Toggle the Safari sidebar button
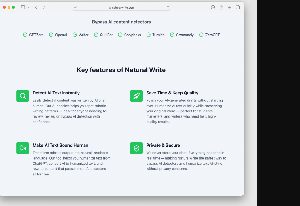The height and width of the screenshot is (206, 300). tap(23, 7)
